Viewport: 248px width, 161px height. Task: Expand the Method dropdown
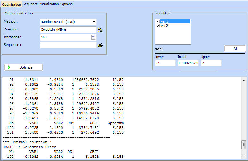pos(93,22)
